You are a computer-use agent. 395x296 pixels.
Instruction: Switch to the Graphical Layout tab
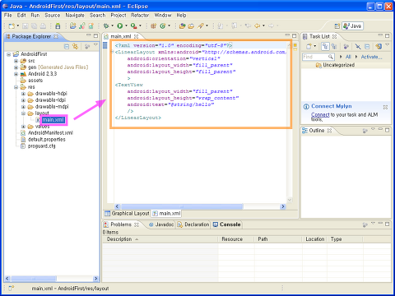point(127,213)
